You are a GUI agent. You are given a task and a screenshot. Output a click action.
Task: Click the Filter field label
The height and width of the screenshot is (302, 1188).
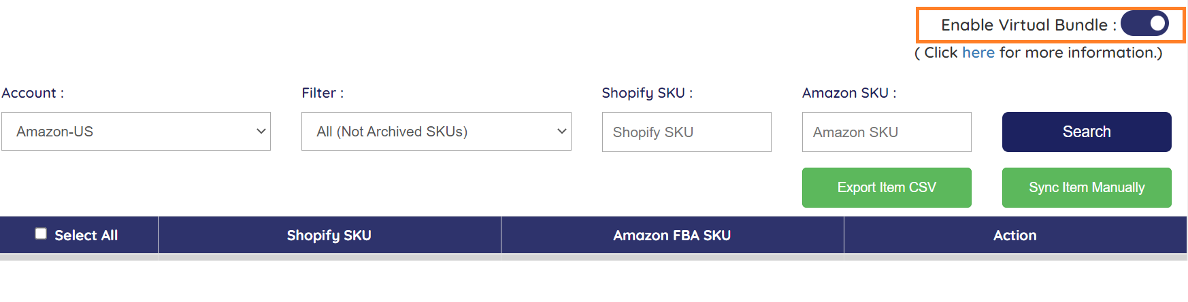(323, 93)
